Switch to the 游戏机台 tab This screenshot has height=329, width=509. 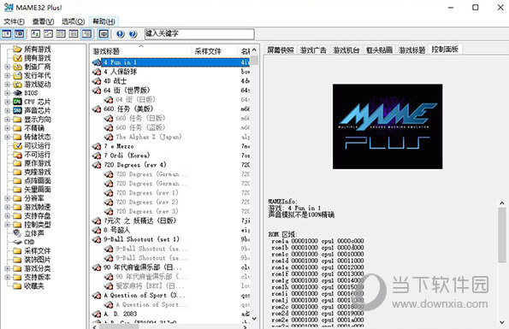pyautogui.click(x=346, y=50)
